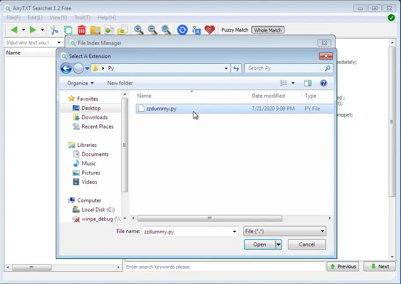Viewport: 401px width, 284px height.
Task: Open the View(V) menu
Action: [x=58, y=18]
